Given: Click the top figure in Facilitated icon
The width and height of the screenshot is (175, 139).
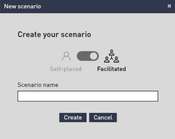Looking at the screenshot, I should click(x=111, y=53).
